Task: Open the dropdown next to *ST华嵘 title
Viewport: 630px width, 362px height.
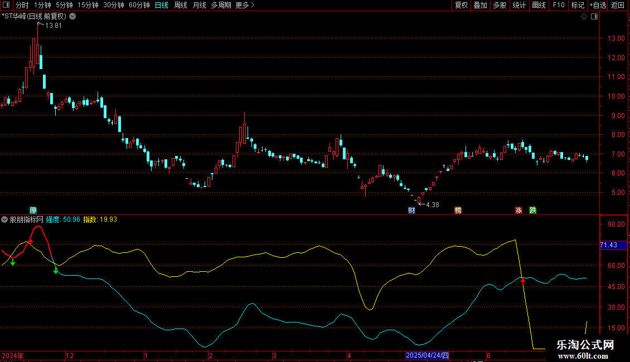Action: click(72, 16)
